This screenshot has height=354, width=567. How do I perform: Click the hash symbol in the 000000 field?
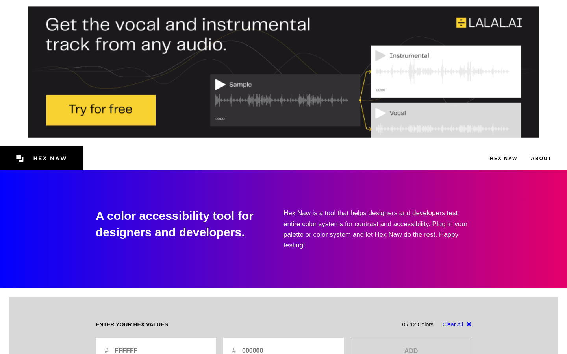234,350
